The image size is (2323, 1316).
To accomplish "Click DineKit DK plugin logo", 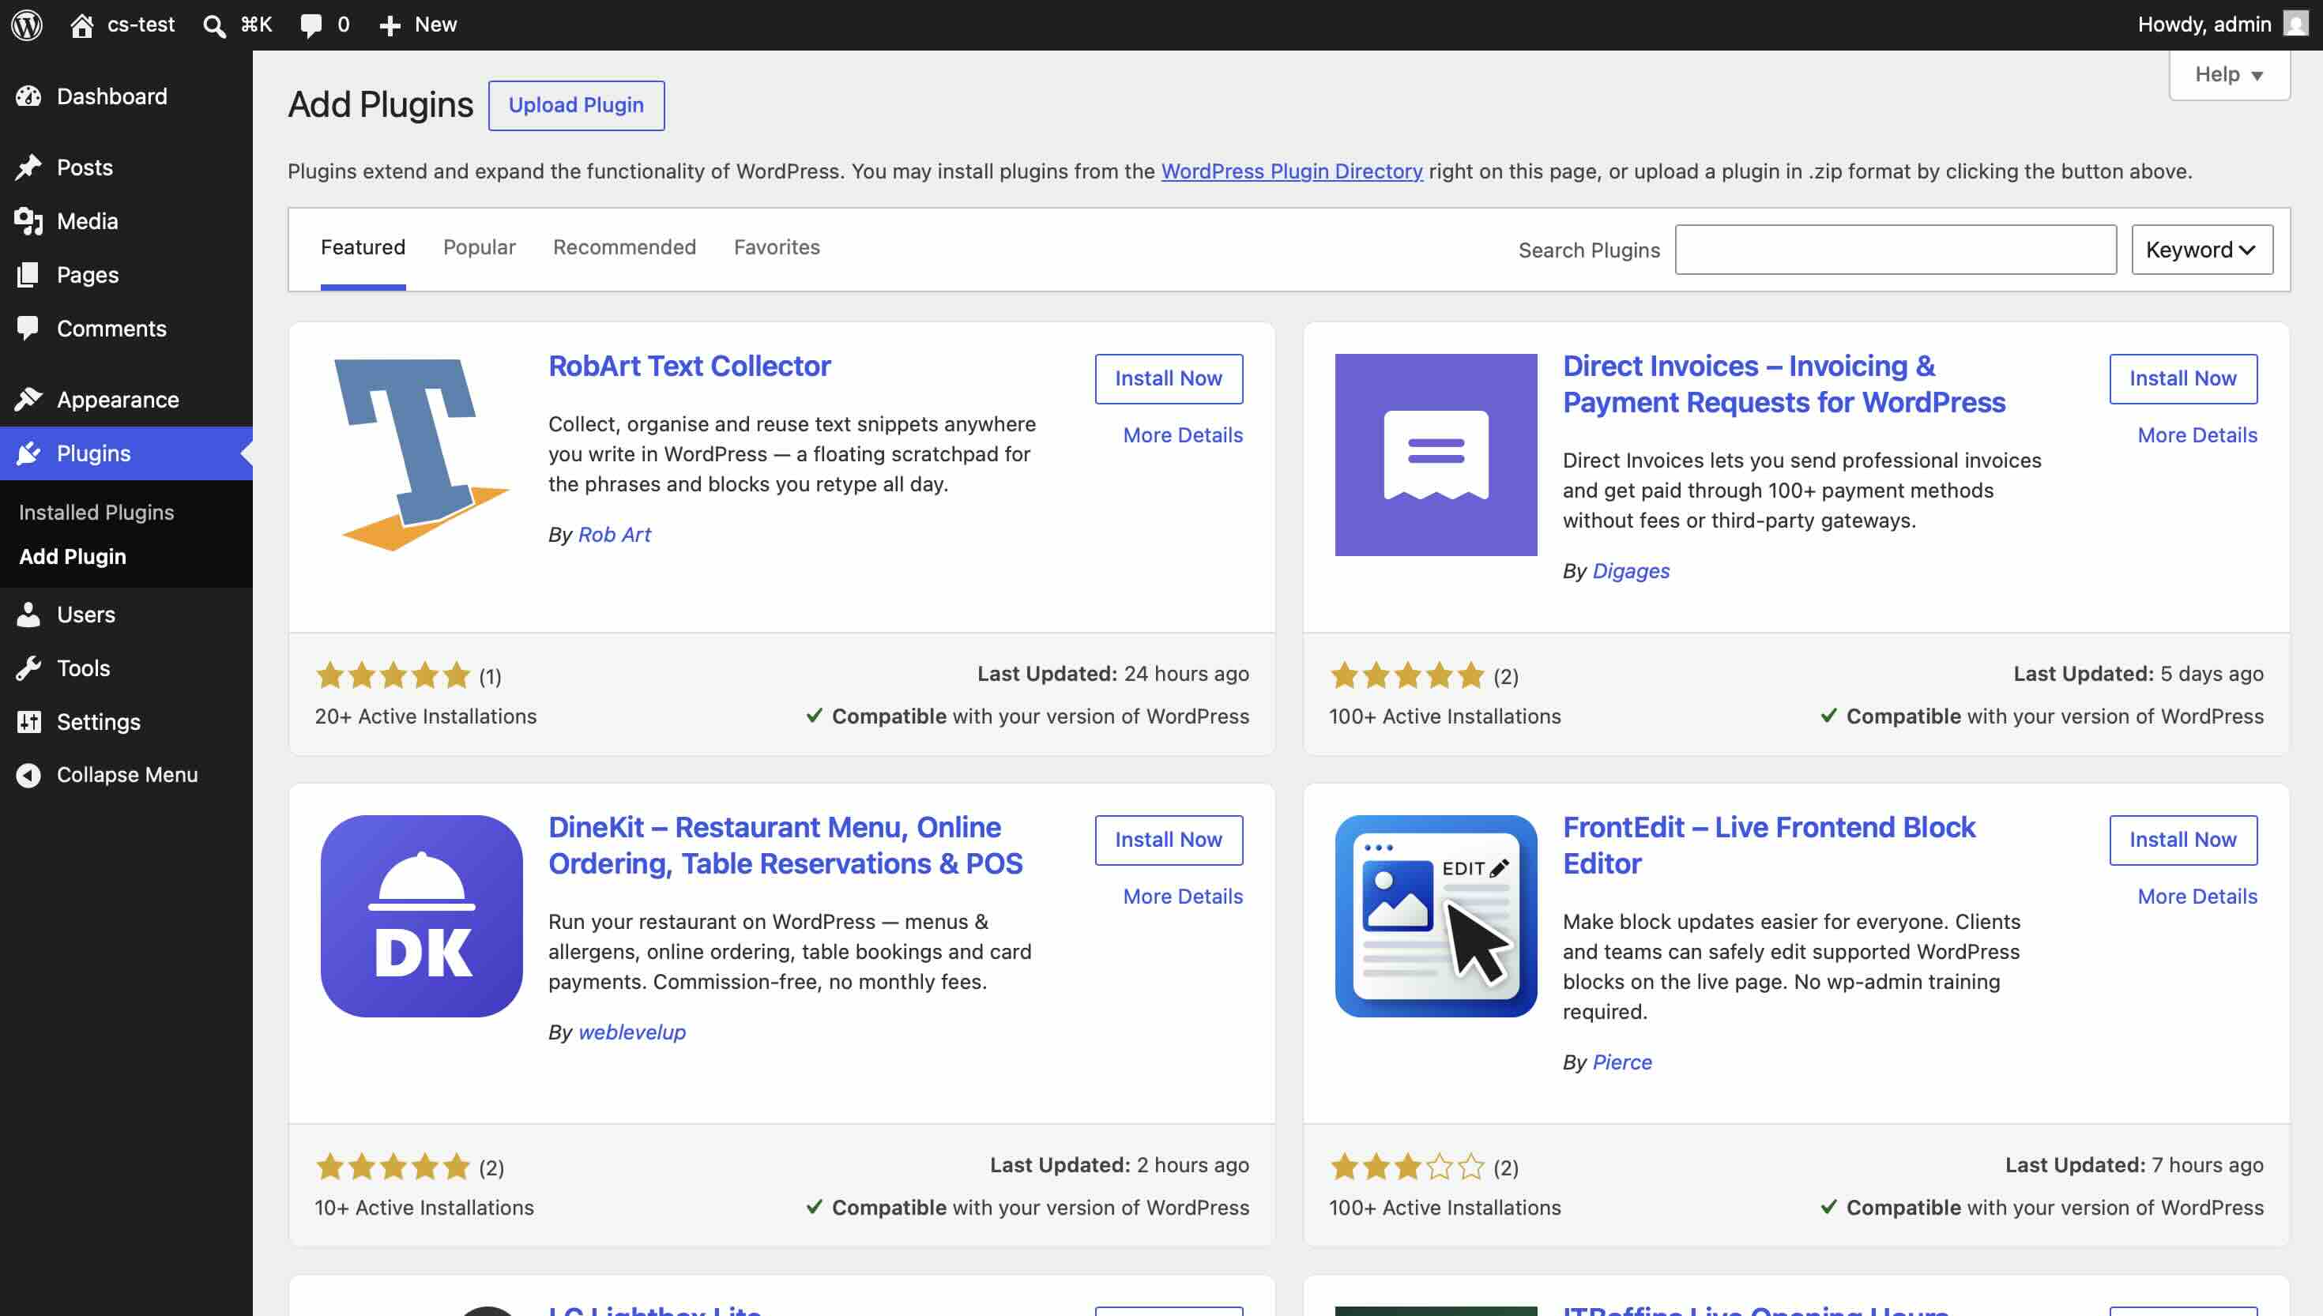I will 421,916.
